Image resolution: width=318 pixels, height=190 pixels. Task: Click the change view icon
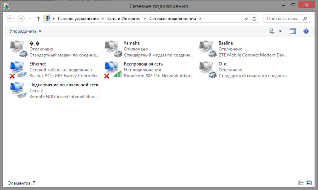point(272,31)
